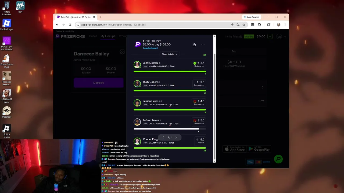Switch to the Past lineups tab
Image resolution: width=344 pixels, height=193 pixels.
pos(234,51)
